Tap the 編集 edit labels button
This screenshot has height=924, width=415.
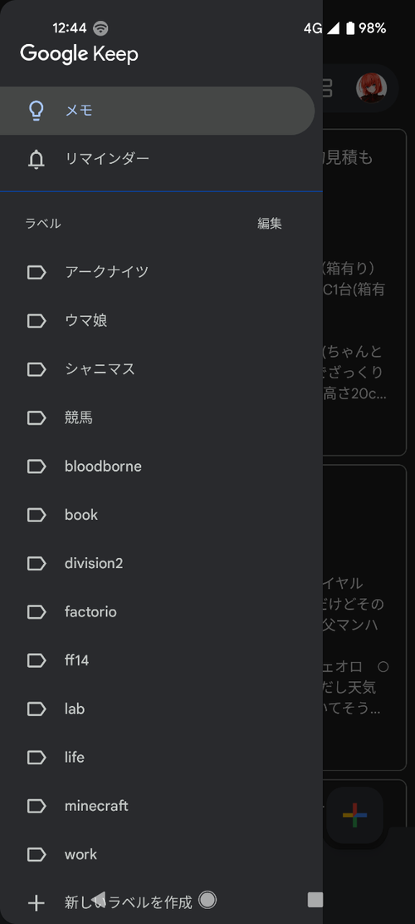click(x=270, y=224)
